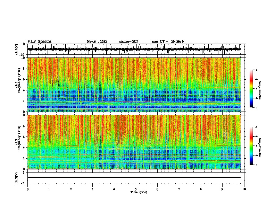Click the log(PSD) unit label beside ch.1 color scale
Screen dimensions: 275x212
tap(260, 90)
